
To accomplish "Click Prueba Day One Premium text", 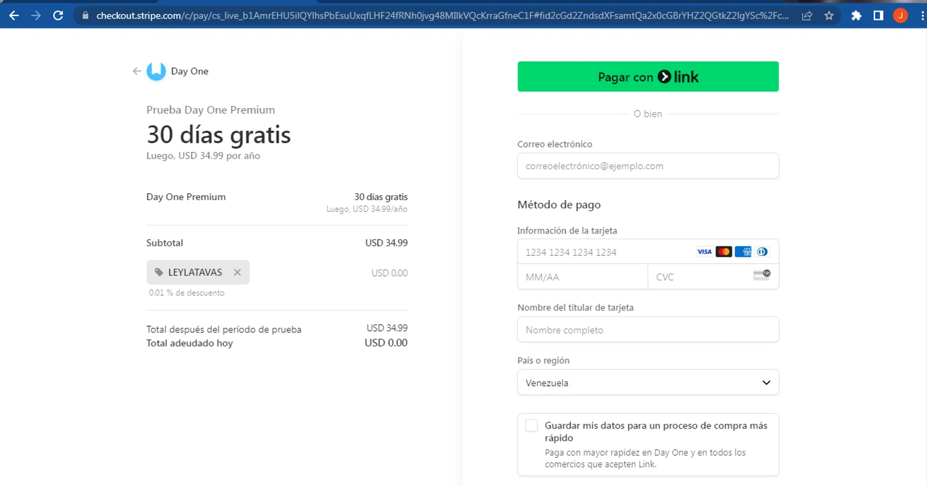I will (x=211, y=110).
